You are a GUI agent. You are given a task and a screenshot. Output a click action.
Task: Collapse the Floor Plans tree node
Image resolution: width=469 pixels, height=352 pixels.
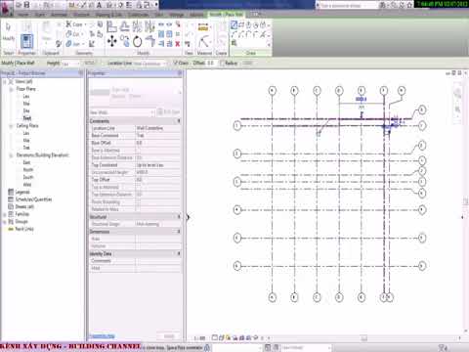[12, 89]
